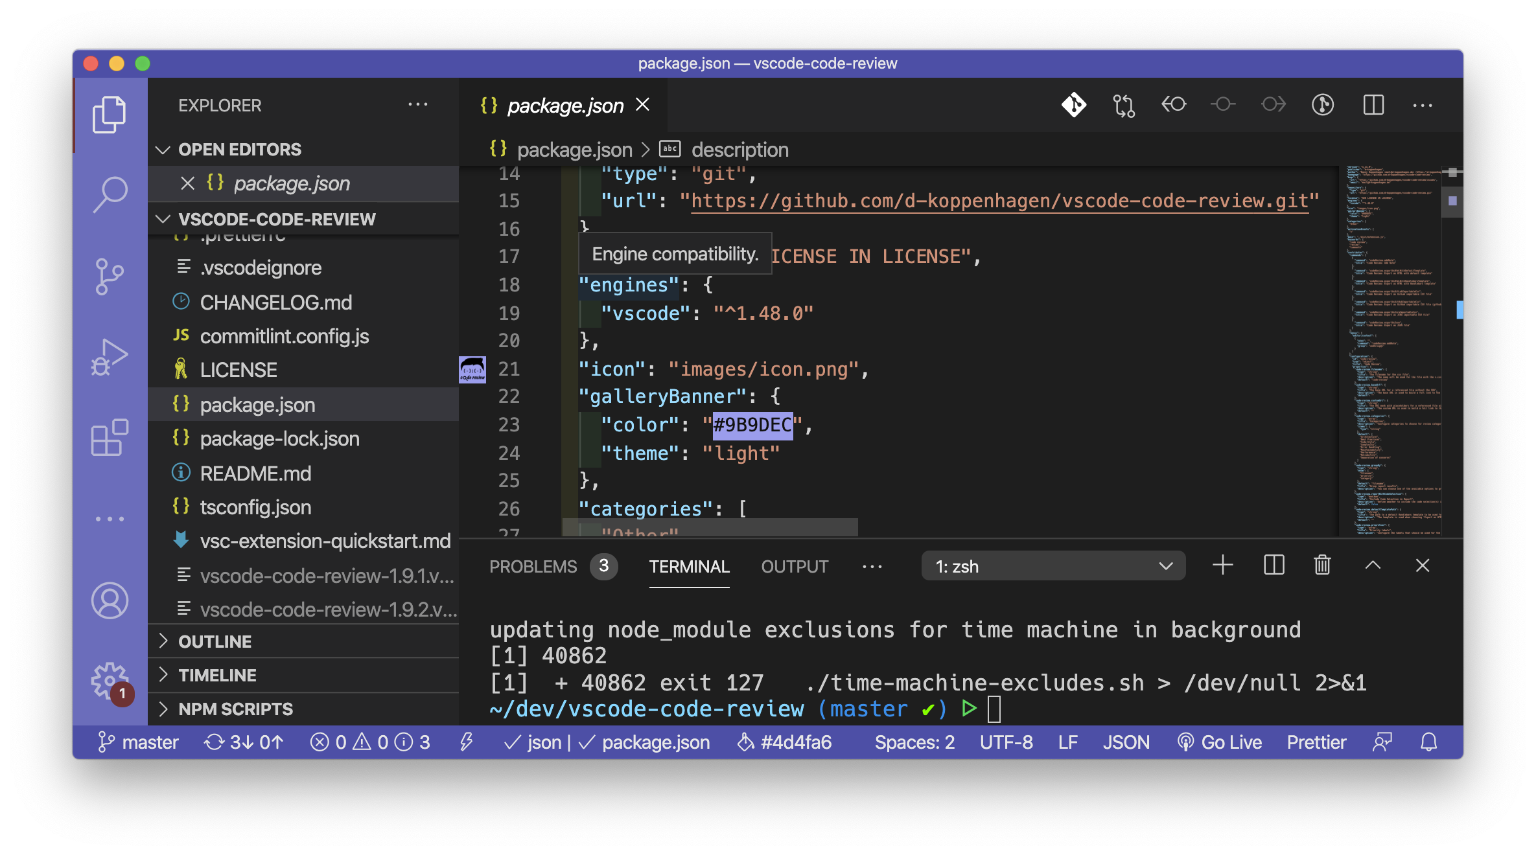Click the feedback icon in status bar
Image resolution: width=1536 pixels, height=855 pixels.
1382,742
